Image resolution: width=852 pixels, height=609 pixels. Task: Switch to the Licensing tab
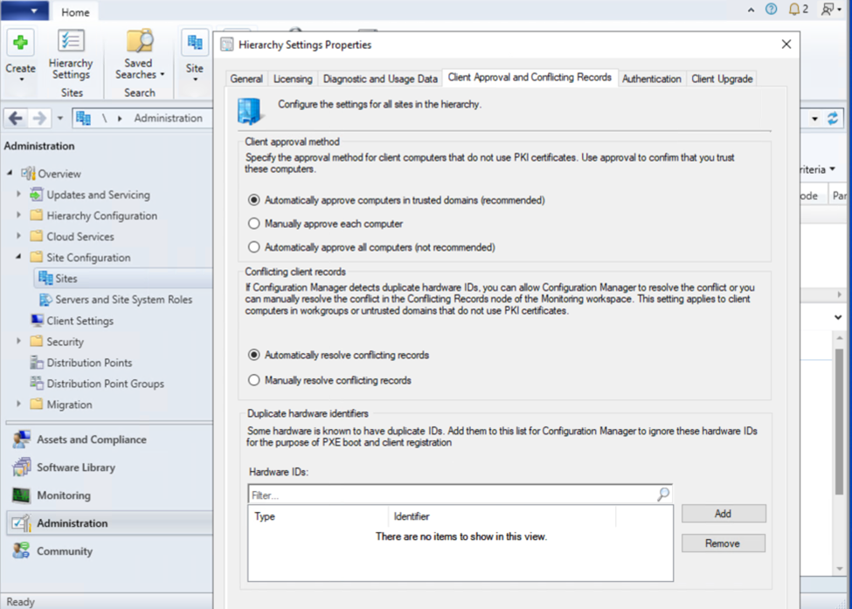[x=293, y=79]
